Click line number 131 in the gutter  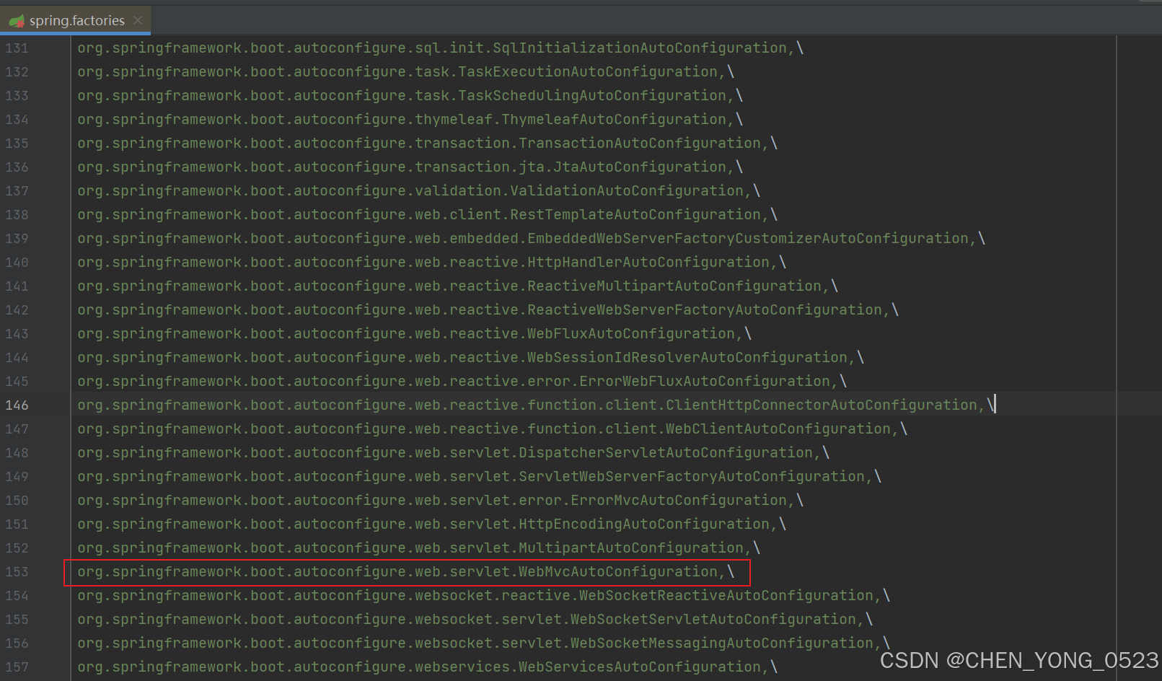click(17, 48)
